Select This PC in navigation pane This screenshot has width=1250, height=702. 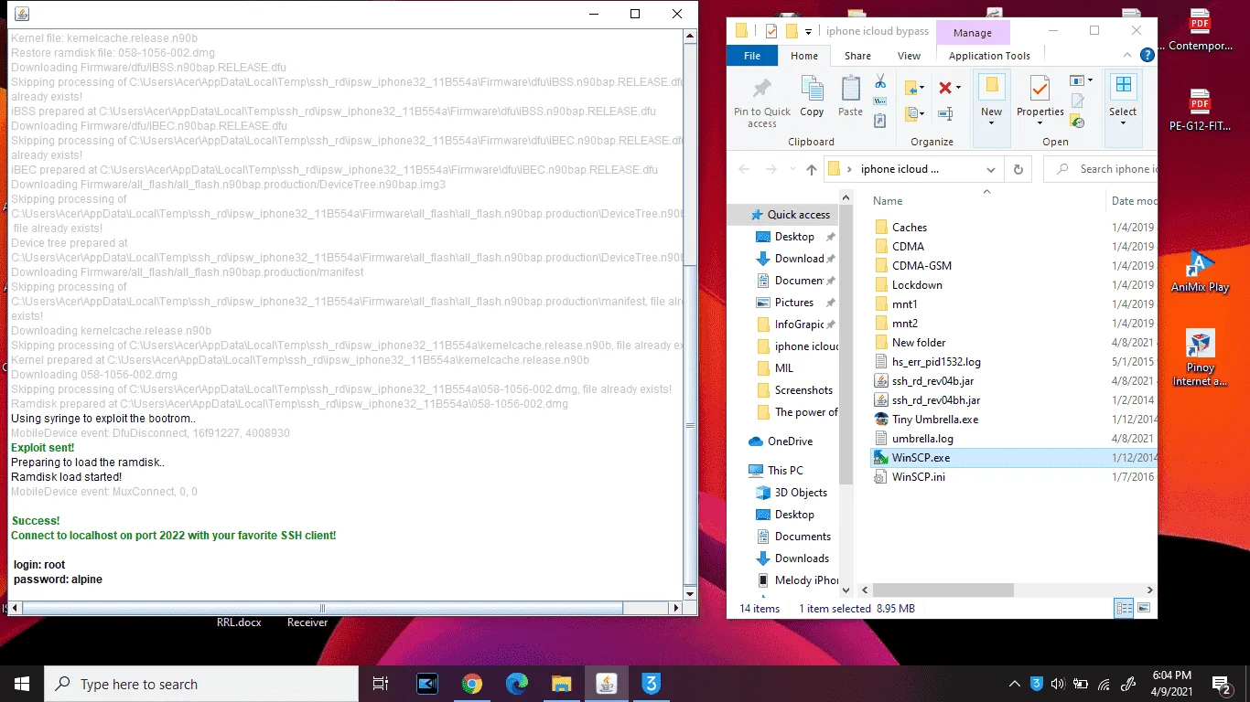click(776, 471)
